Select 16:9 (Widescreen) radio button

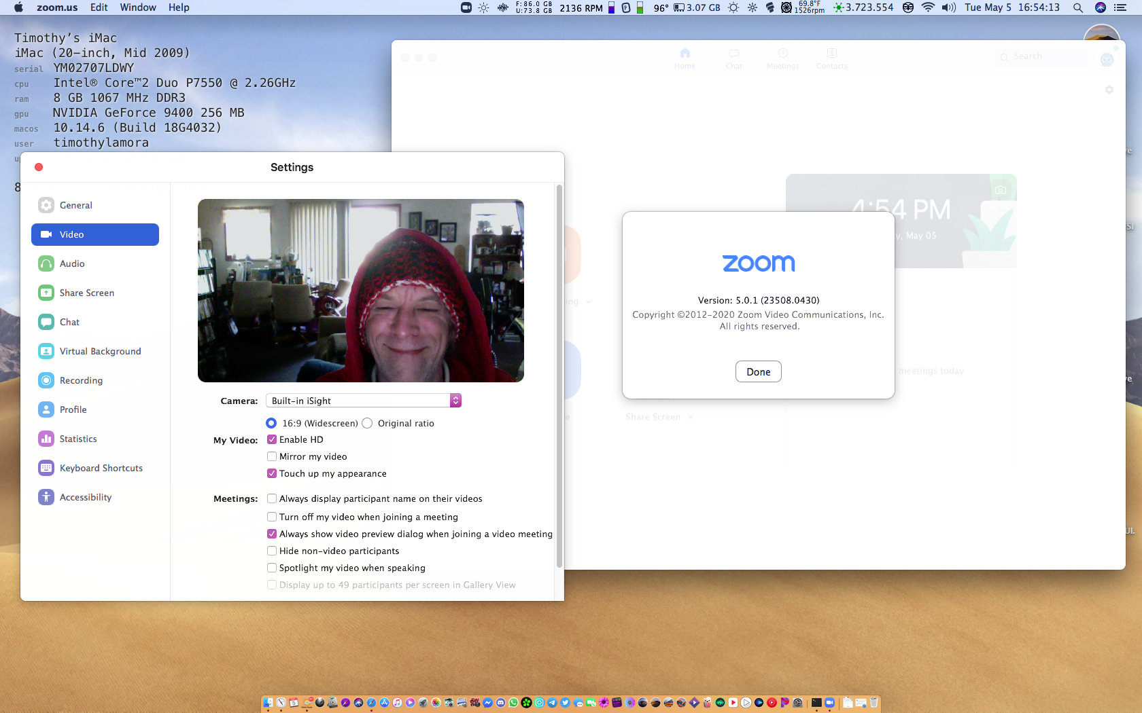[x=271, y=423]
